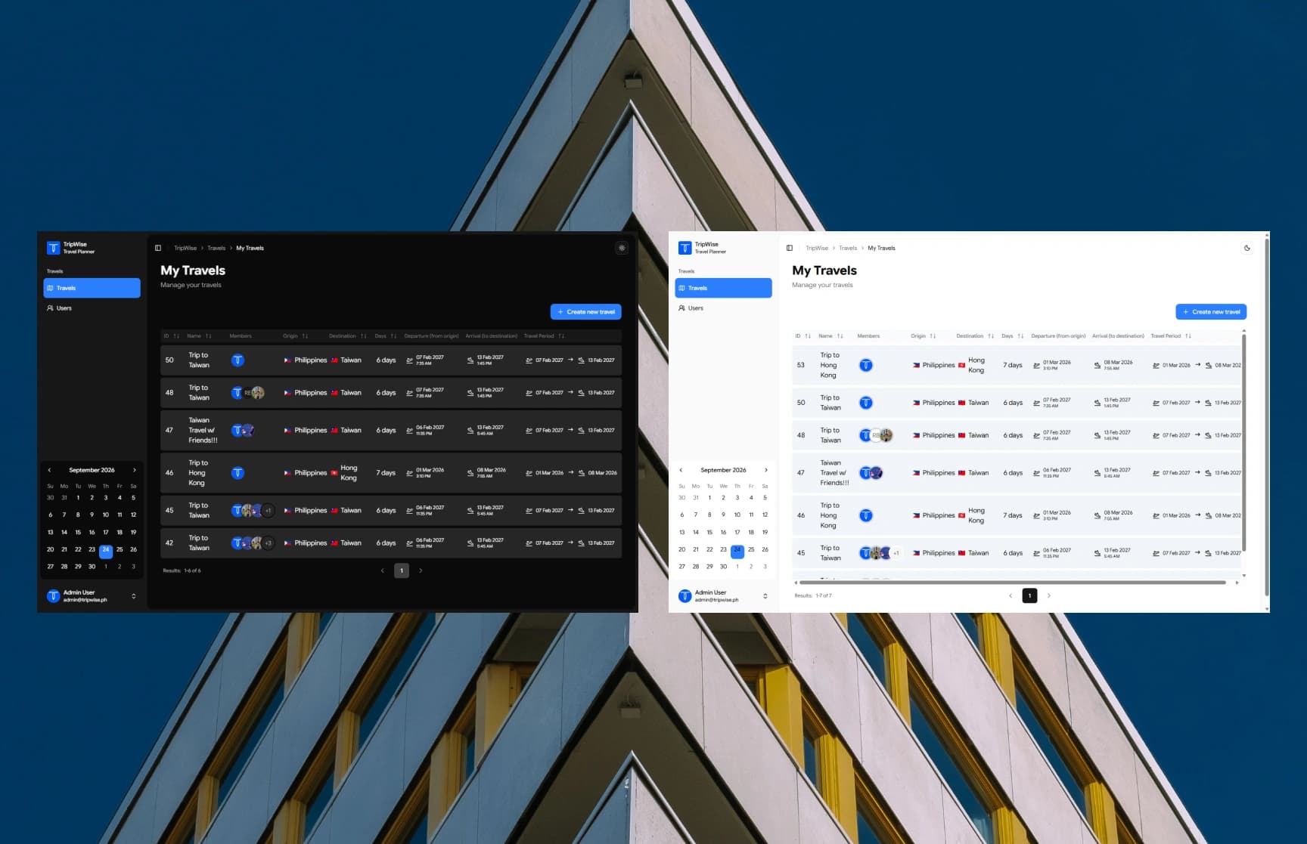The width and height of the screenshot is (1307, 844).
Task: Click vertical scrollbar of light window table
Action: tap(1243, 442)
